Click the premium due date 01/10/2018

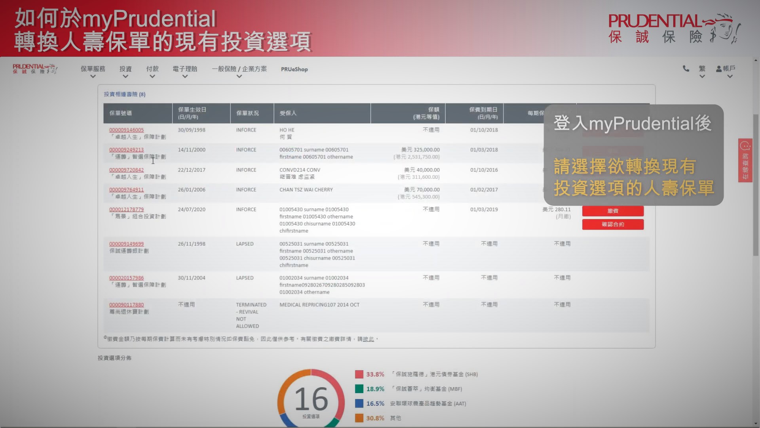[x=484, y=130]
